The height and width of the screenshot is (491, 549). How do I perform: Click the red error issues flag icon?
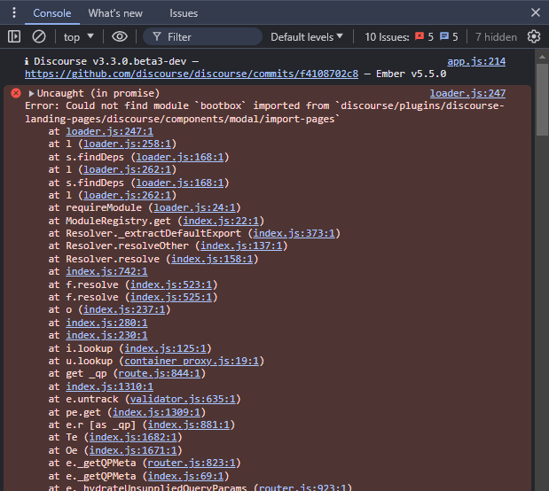[420, 36]
